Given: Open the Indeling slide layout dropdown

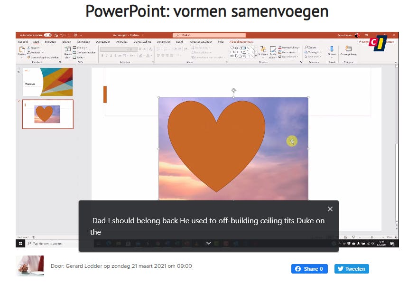Looking at the screenshot, I should click(79, 47).
